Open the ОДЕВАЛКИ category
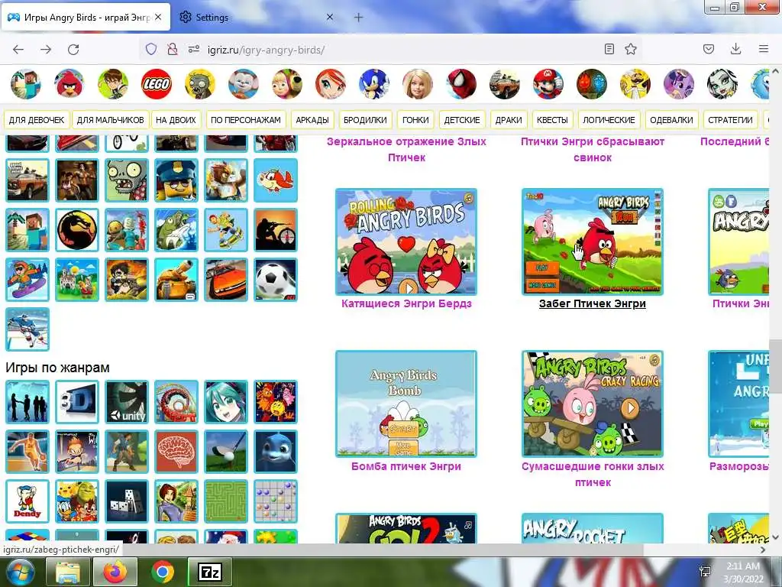The image size is (782, 587). coord(671,120)
